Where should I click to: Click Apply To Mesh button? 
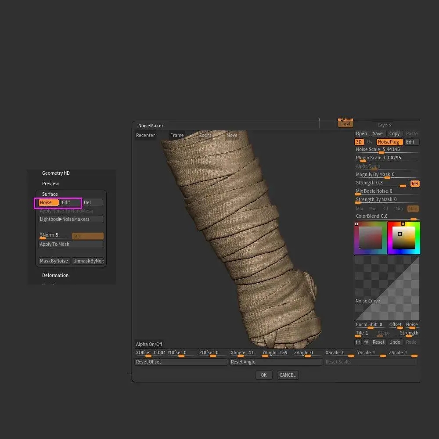(71, 244)
